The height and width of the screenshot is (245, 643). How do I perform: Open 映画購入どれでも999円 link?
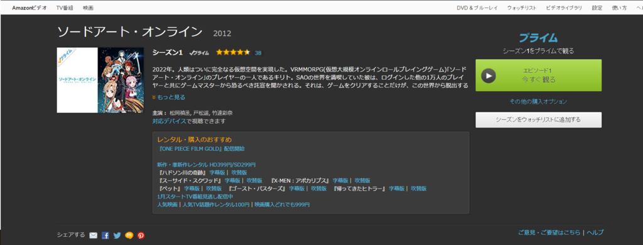(282, 204)
